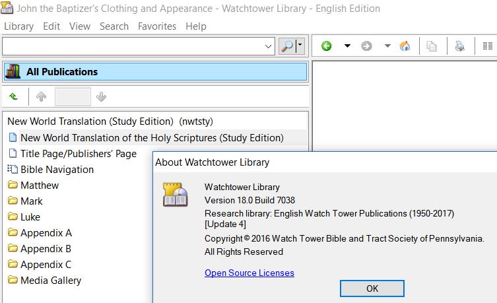The image size is (497, 303).
Task: Select the Media Gallery folder
Action: tap(50, 281)
